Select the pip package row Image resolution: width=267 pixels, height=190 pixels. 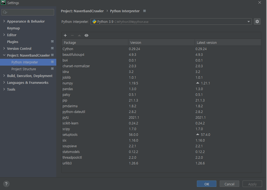(x=161, y=100)
